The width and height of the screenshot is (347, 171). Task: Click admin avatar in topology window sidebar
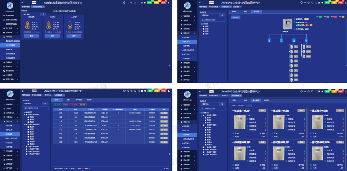187,5
